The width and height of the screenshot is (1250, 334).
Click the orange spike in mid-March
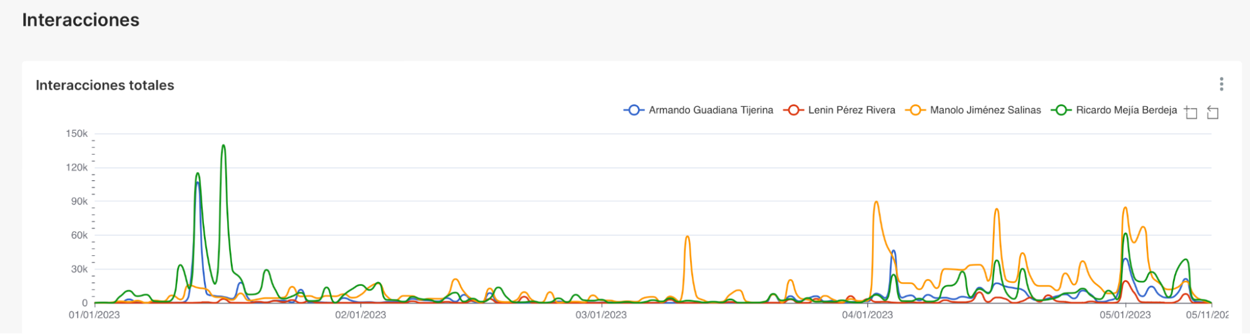point(687,237)
